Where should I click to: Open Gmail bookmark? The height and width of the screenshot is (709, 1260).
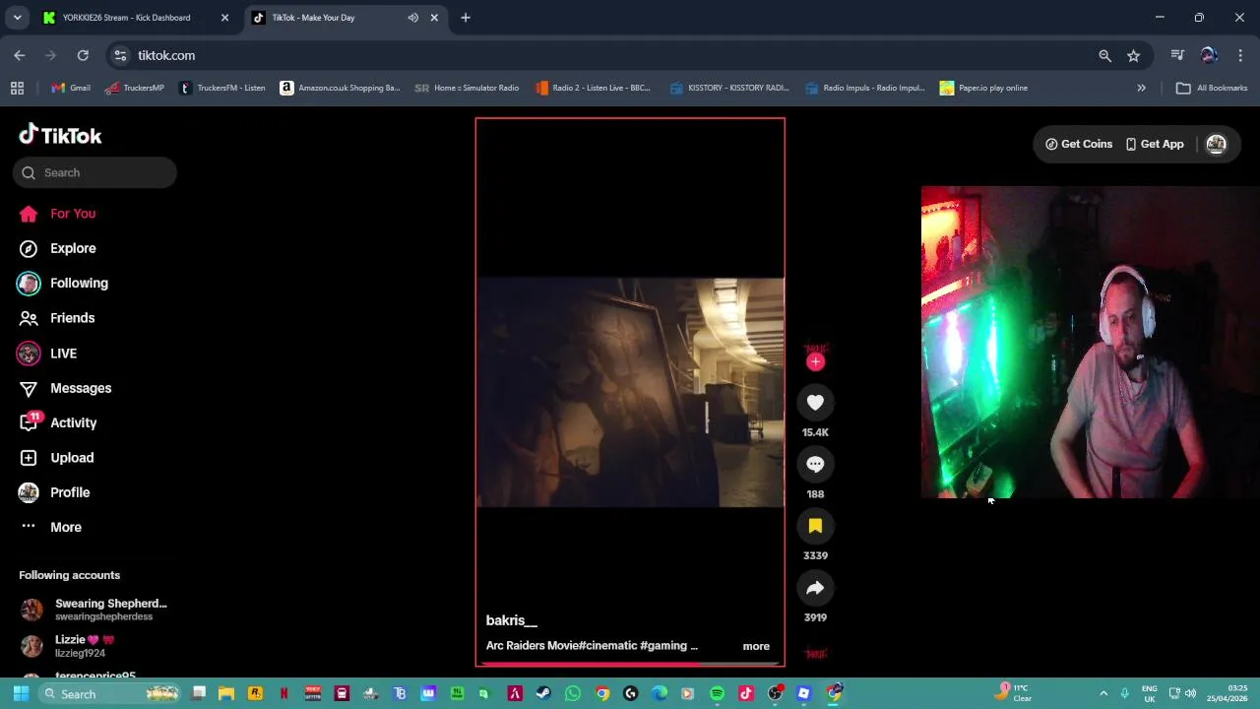[x=71, y=88]
